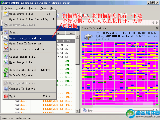The image size is (160, 120).
Task: Choose Open Scan Information entry
Action: pyautogui.click(x=30, y=43)
